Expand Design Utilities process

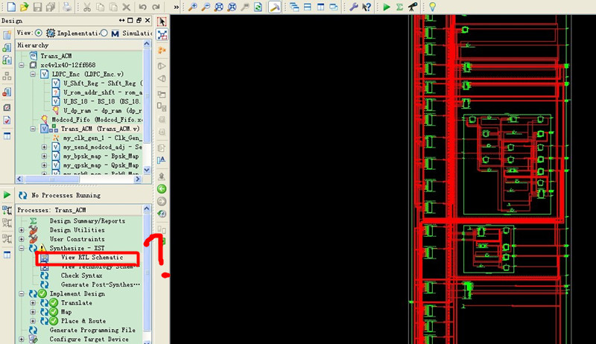(22, 230)
